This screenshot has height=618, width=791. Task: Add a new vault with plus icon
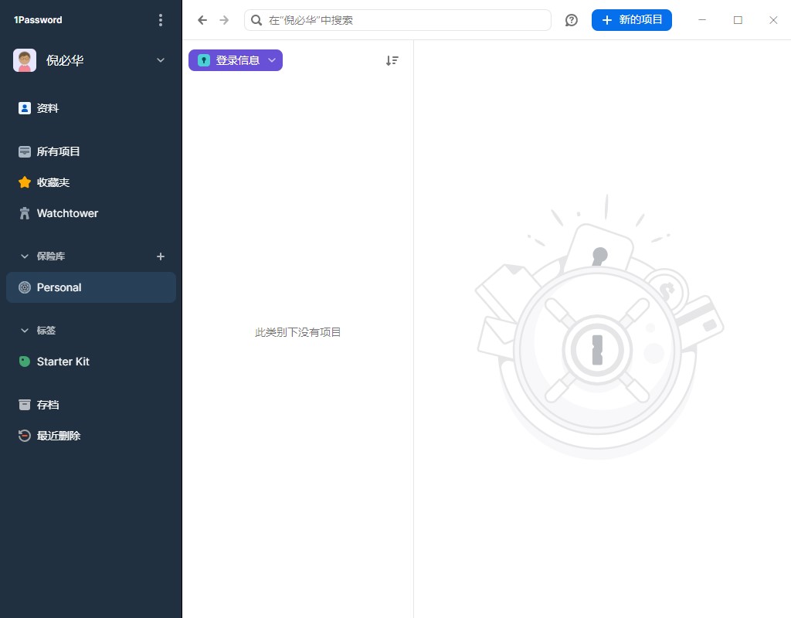tap(161, 256)
